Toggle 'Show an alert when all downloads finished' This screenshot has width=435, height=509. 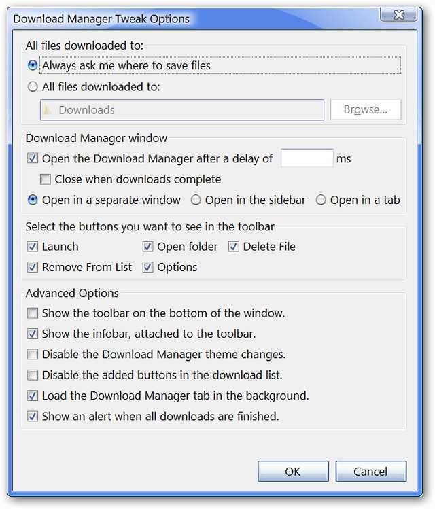tap(33, 416)
